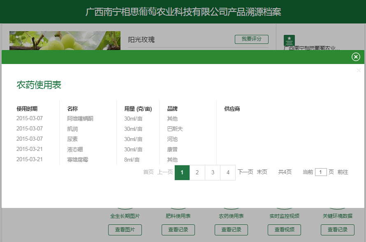The height and width of the screenshot is (242, 366).
Task: Open 查看视频 for real-time monitoring
Action: [x=285, y=230]
